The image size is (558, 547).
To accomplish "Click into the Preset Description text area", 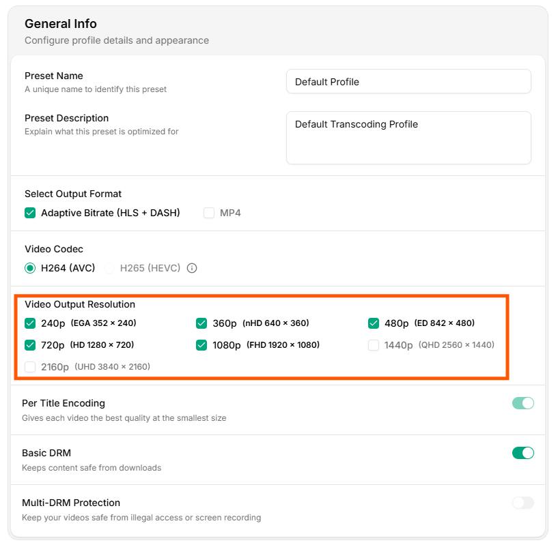I will pyautogui.click(x=408, y=138).
